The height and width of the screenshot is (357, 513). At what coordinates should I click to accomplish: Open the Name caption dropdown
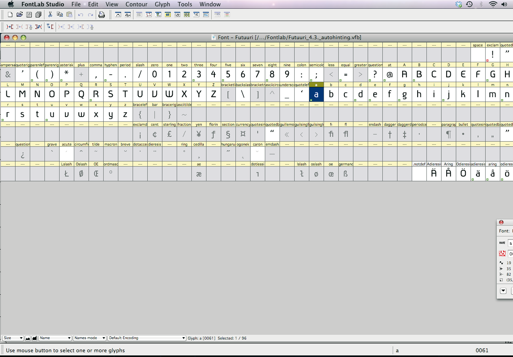[x=55, y=338]
